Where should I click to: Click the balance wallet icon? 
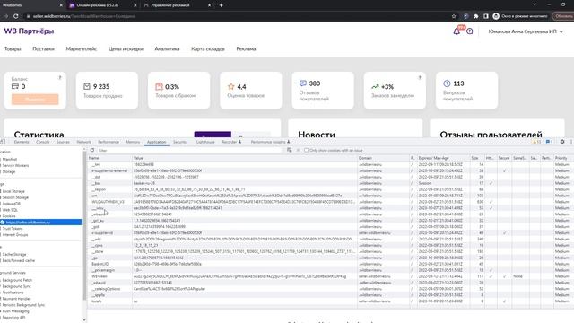(15, 86)
